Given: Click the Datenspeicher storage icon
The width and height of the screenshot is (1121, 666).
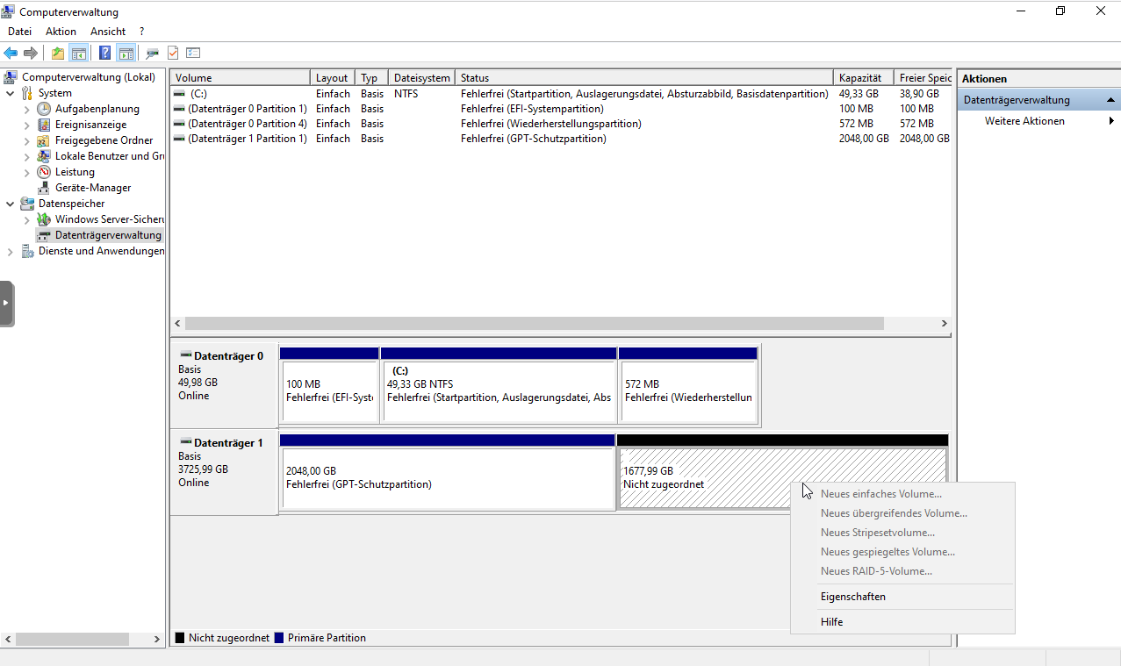Looking at the screenshot, I should [27, 204].
